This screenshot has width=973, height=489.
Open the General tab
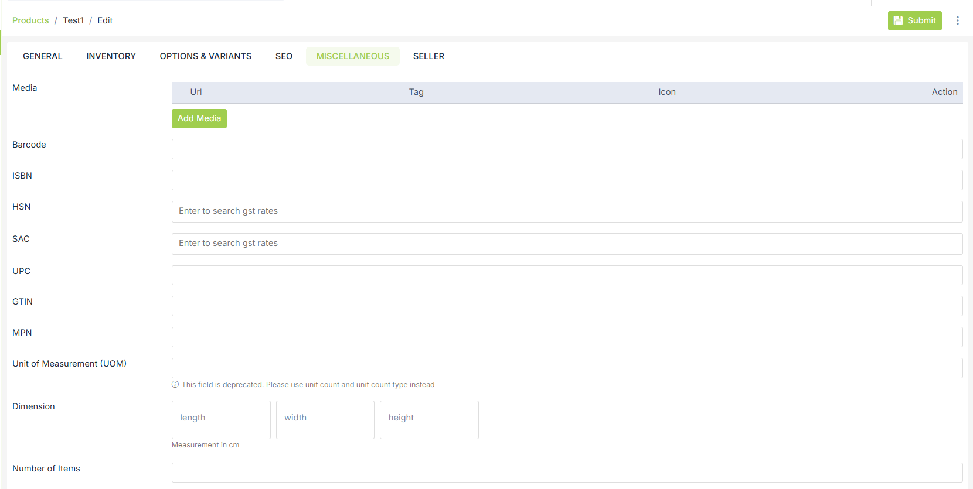click(x=42, y=56)
